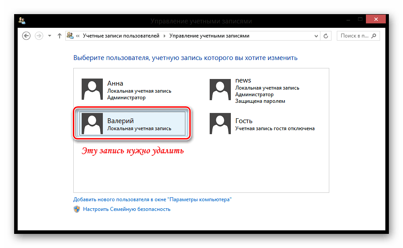
Task: Click the Forward navigation arrow
Action: pos(39,36)
